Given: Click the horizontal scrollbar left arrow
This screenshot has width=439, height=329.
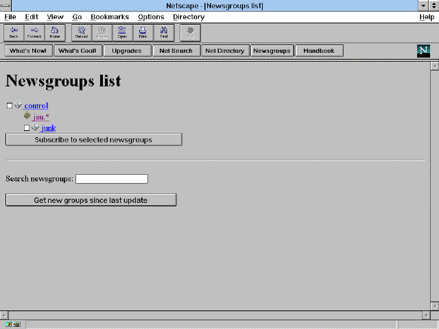Looking at the screenshot, I should pyautogui.click(x=4, y=315).
